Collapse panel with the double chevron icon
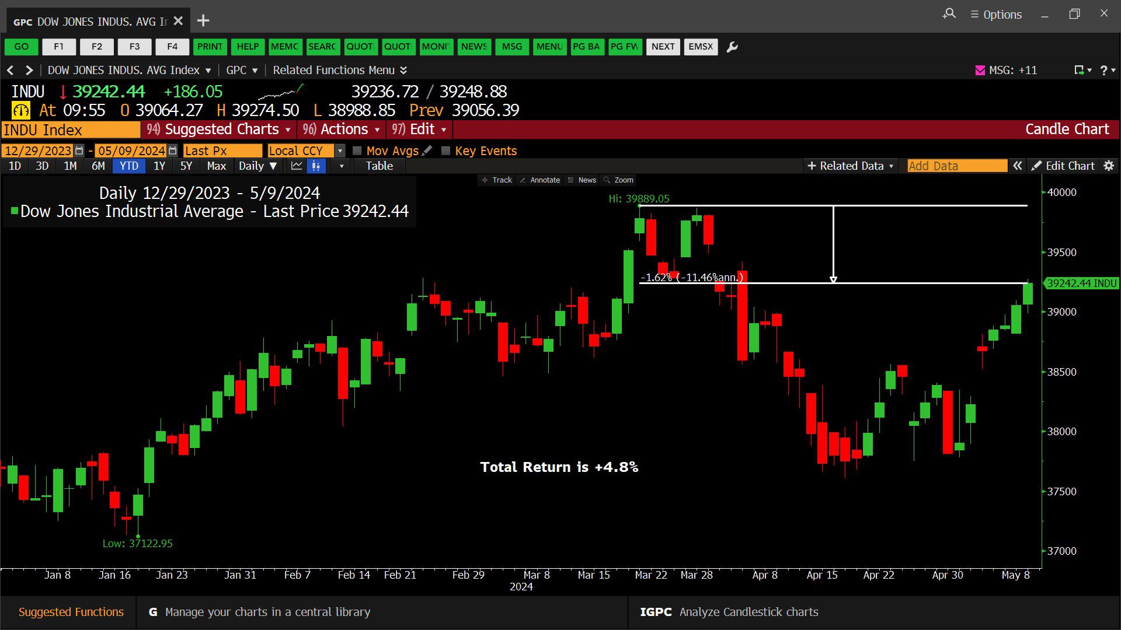This screenshot has width=1121, height=630. [x=1018, y=166]
